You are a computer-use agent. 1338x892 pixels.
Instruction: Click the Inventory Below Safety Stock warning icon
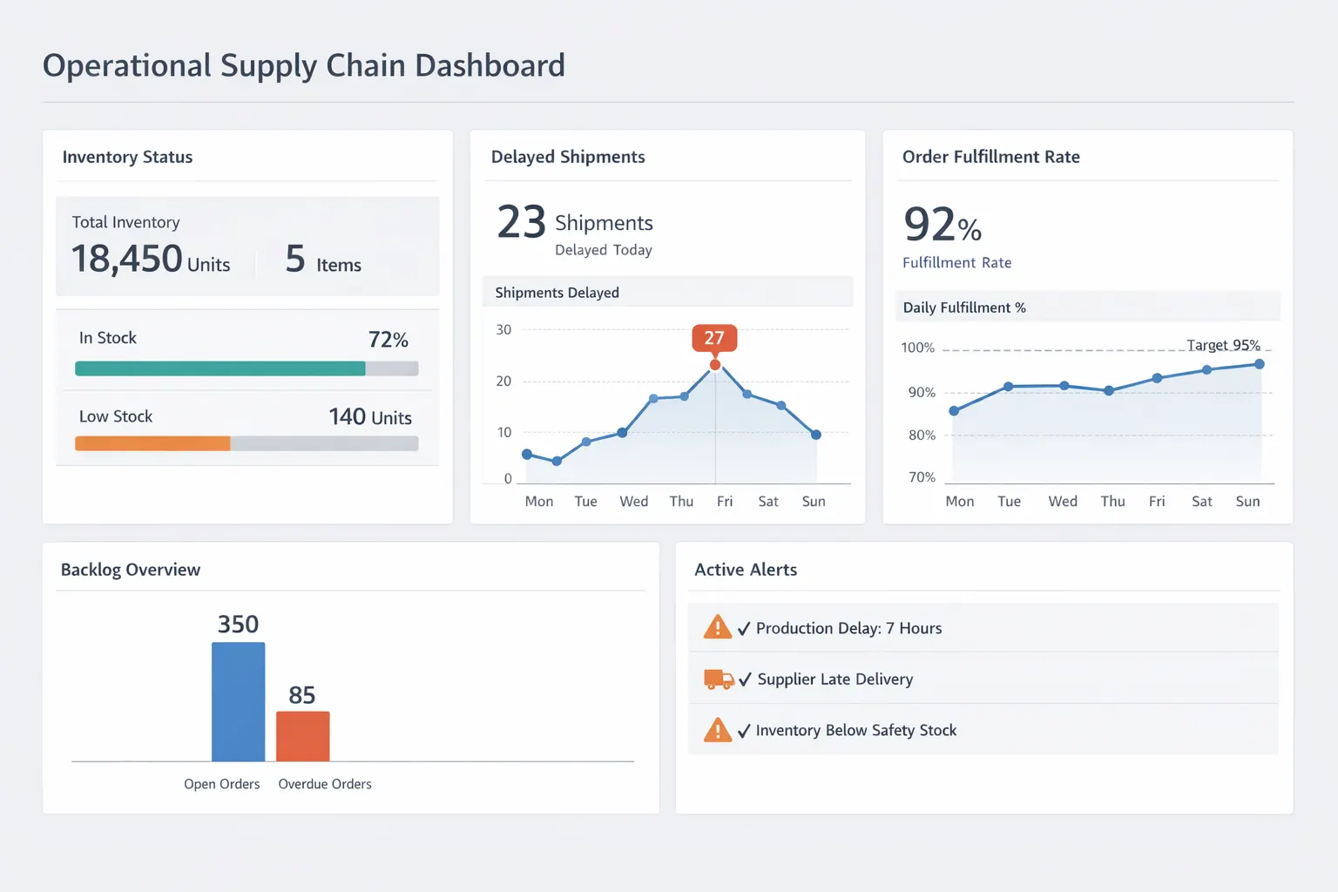coord(716,730)
